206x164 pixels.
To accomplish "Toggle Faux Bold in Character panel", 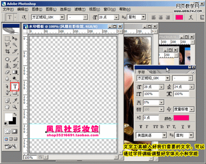I will [141, 127].
